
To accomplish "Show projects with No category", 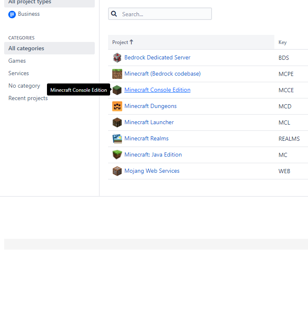I will point(24,86).
